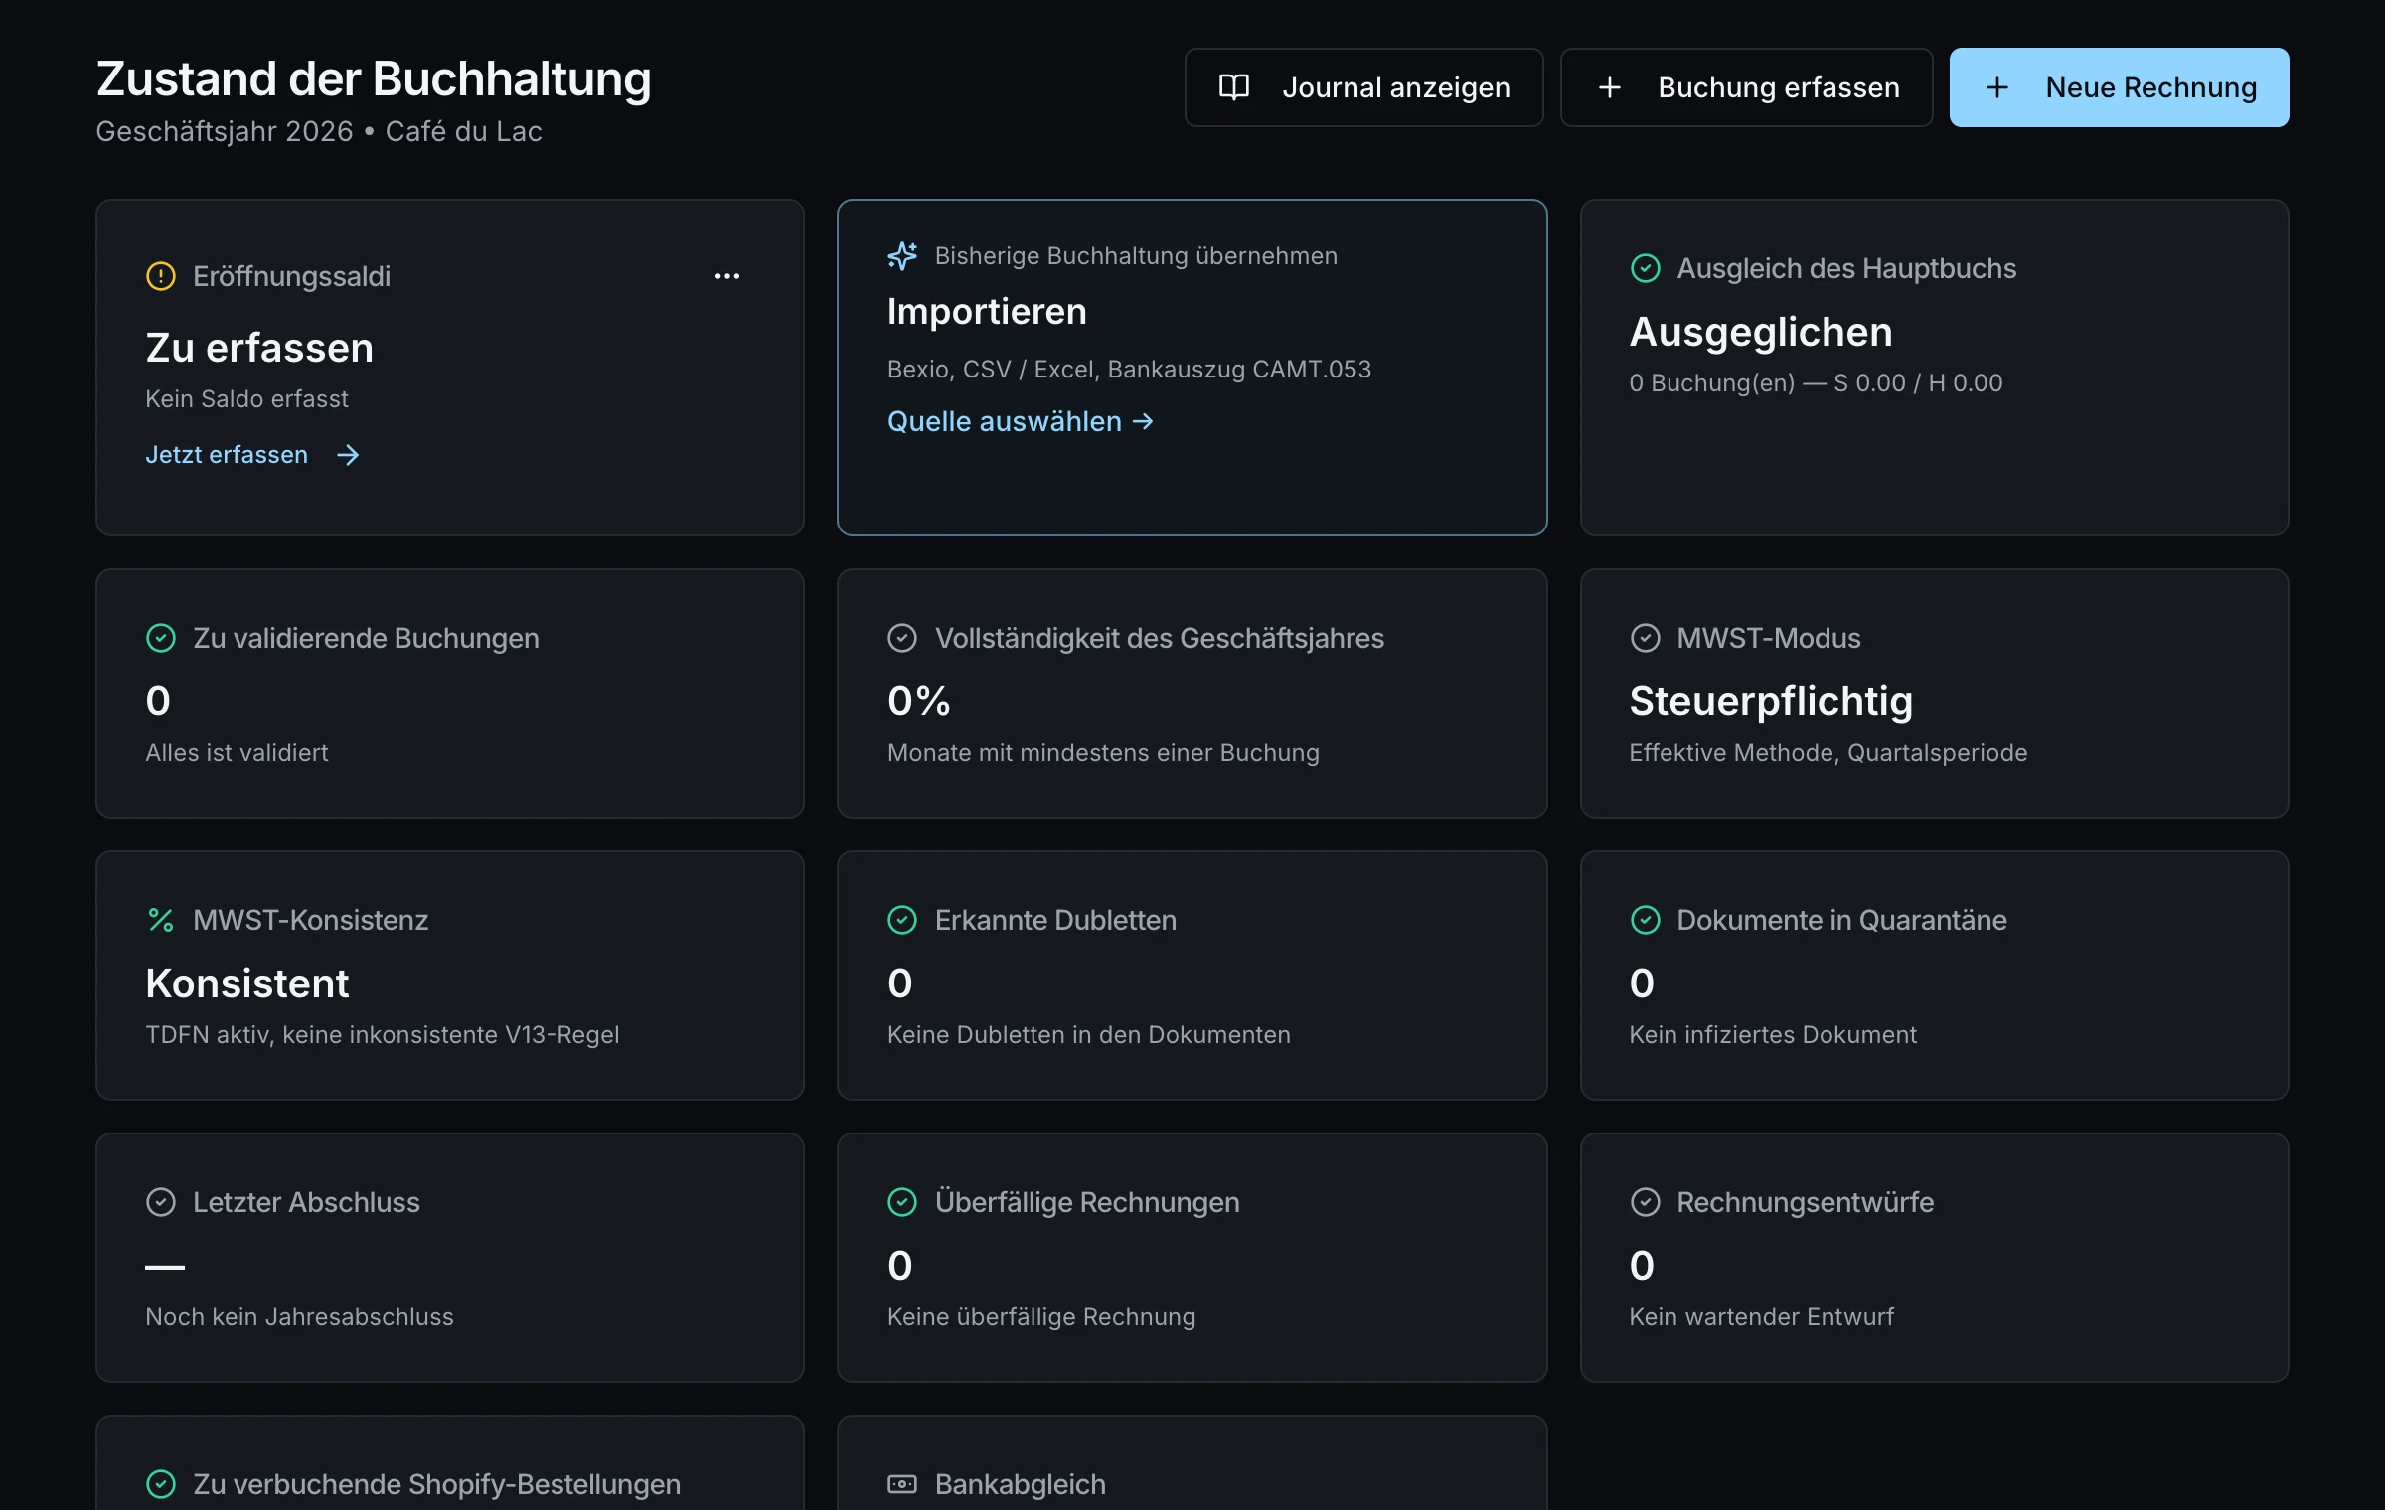Screen dimensions: 2385x1510
Task: Click the Rechnungsentwürfe title
Action: tap(1806, 1202)
